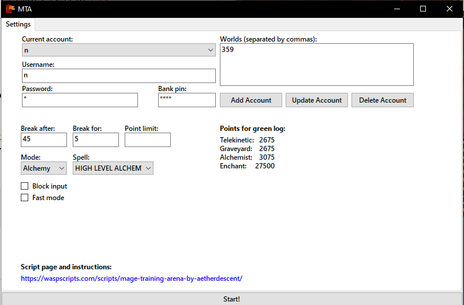The image size is (464, 305).
Task: Enable the Block input checkbox
Action: tap(25, 186)
